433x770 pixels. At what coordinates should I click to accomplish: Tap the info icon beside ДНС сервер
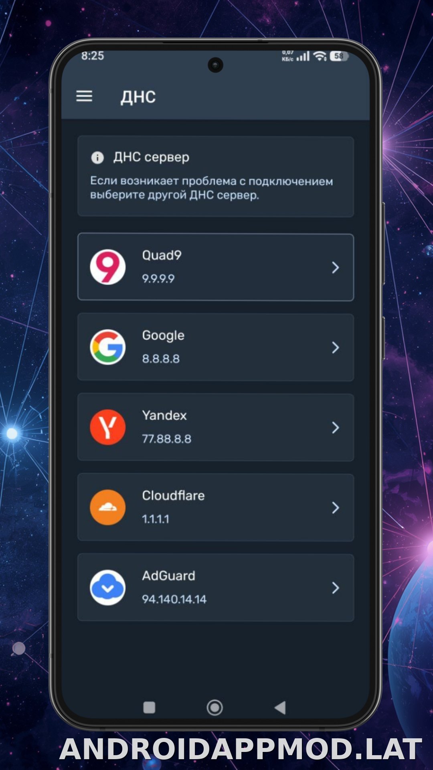click(97, 158)
